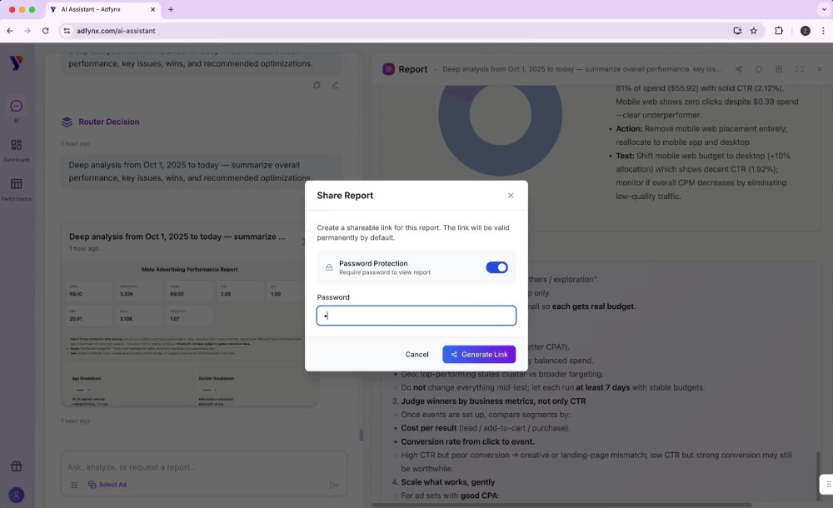The image size is (833, 508).
Task: Open the AI chat sidebar icon
Action: 17,107
